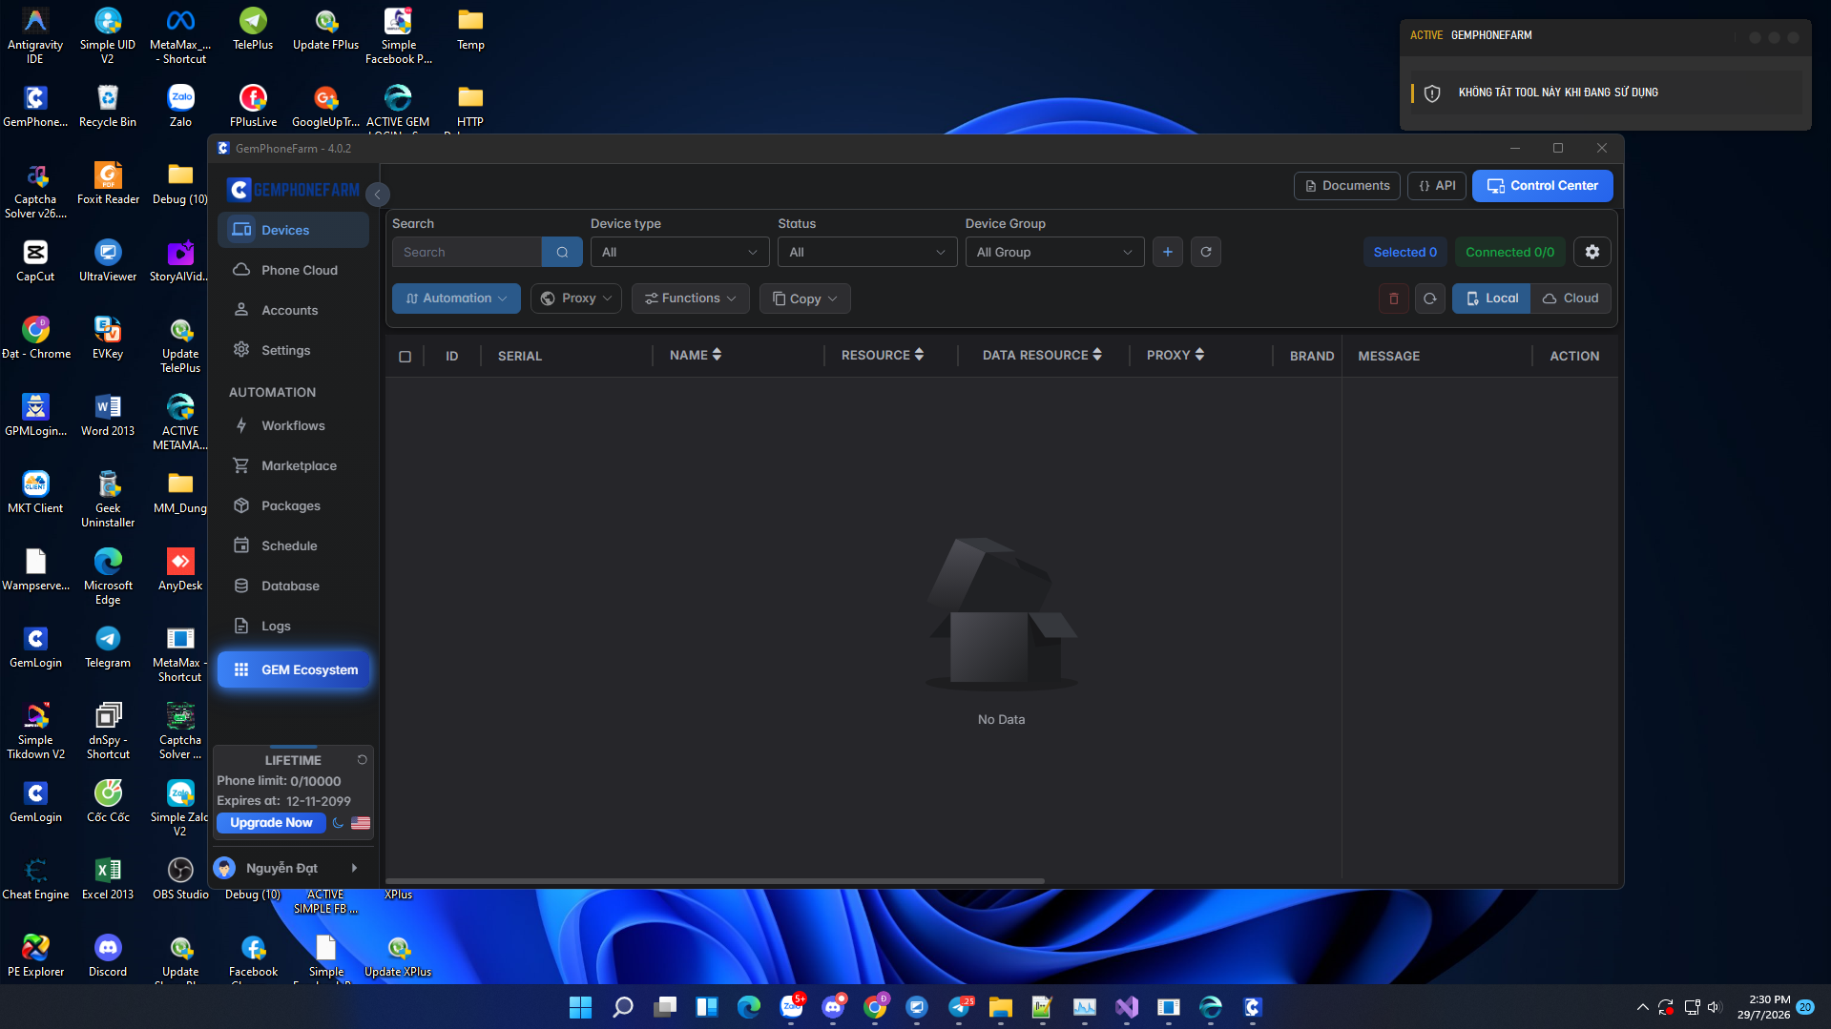This screenshot has height=1029, width=1831.
Task: Expand the Device type dropdown
Action: 679,252
